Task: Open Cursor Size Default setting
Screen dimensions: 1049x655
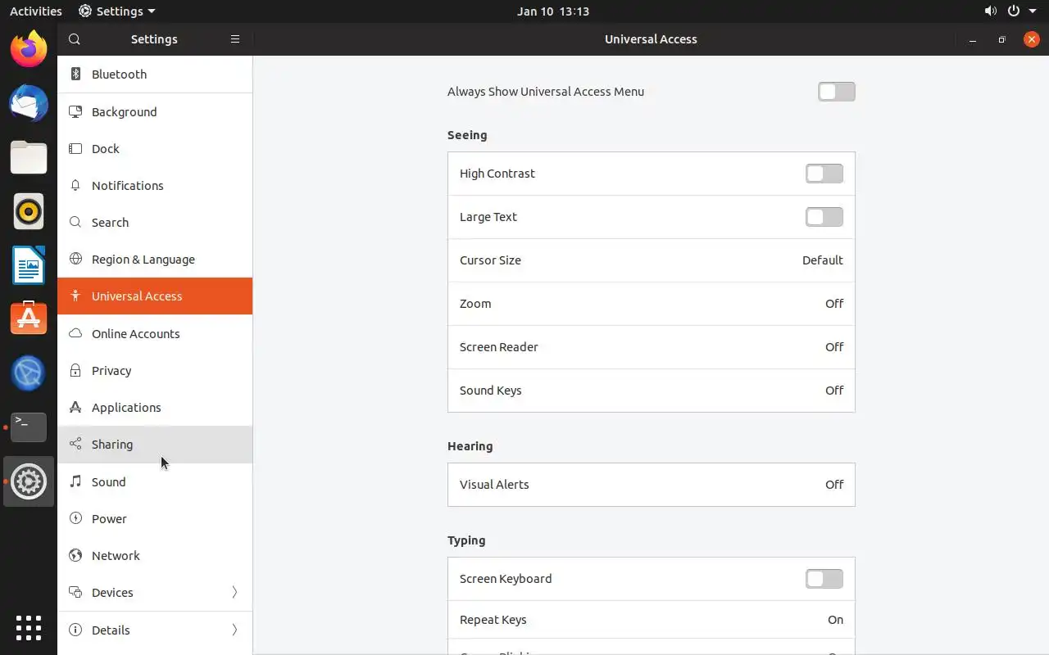Action: (x=651, y=260)
